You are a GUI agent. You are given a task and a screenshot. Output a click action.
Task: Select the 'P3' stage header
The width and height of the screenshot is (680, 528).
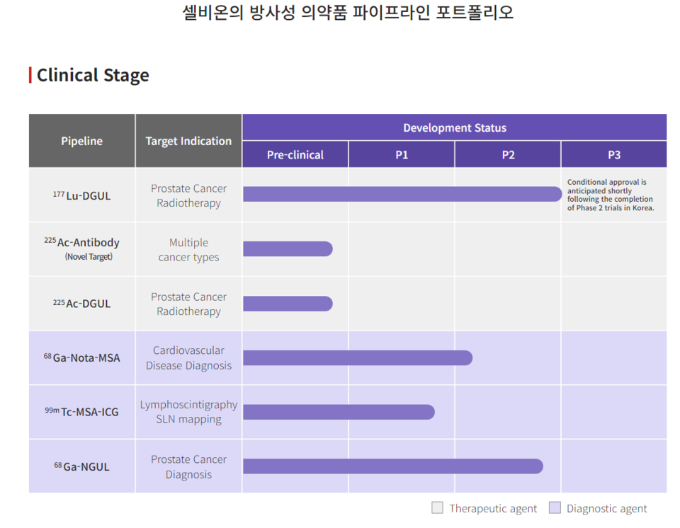614,155
